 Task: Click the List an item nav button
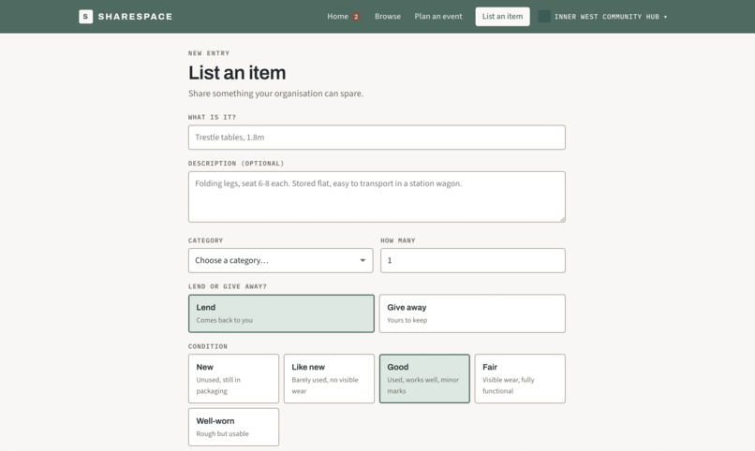(502, 16)
